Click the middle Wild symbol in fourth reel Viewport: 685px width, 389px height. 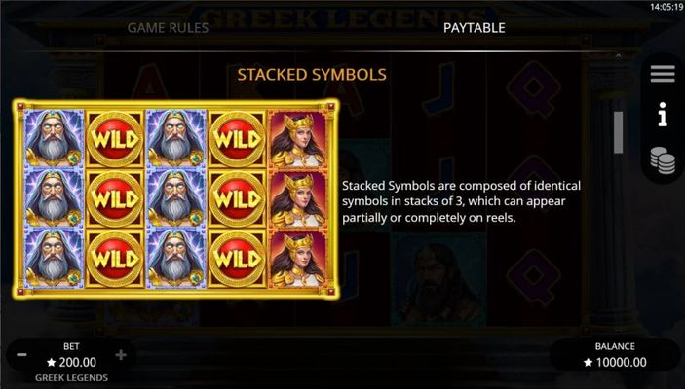[x=237, y=198]
